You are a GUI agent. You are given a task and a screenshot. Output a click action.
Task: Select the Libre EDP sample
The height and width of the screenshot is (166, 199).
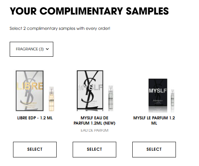tap(35, 150)
